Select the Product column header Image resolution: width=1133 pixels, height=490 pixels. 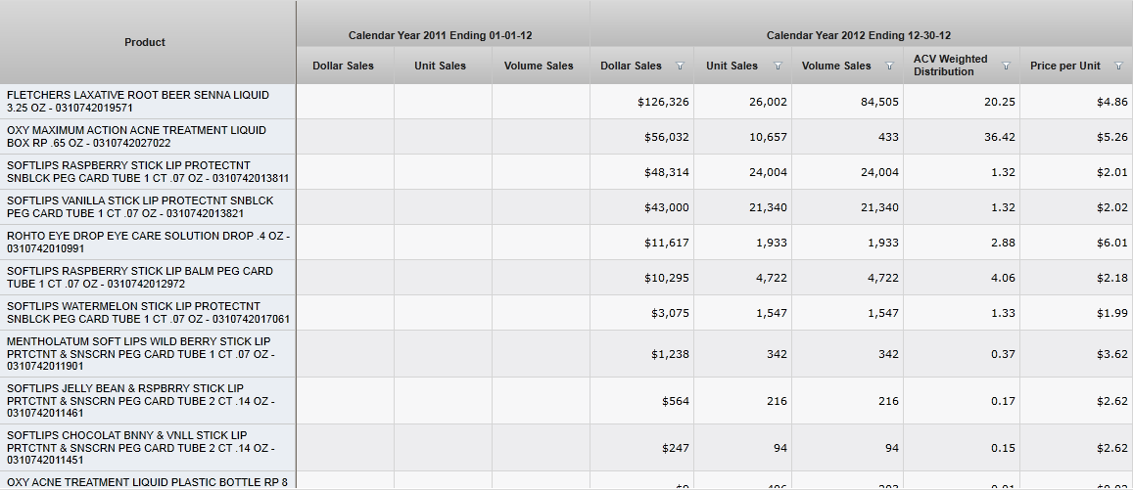point(145,42)
